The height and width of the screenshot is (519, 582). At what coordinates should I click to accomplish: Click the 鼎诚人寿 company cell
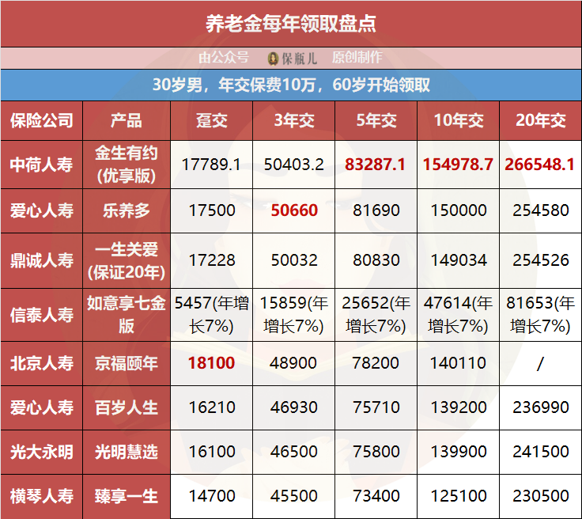[x=42, y=260]
